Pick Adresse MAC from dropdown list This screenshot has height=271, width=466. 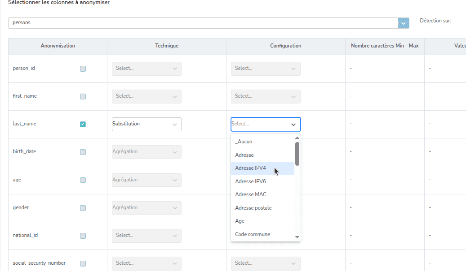pos(251,194)
